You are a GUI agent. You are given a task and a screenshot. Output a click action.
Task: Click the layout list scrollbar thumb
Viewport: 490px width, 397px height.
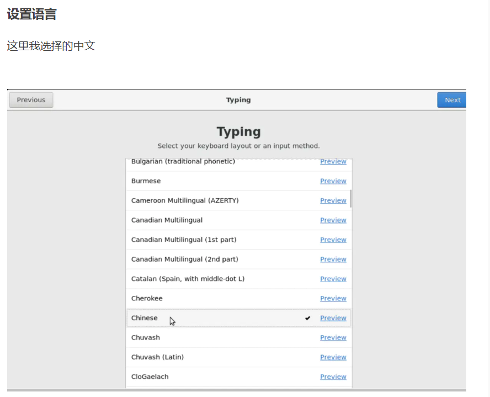(x=350, y=199)
